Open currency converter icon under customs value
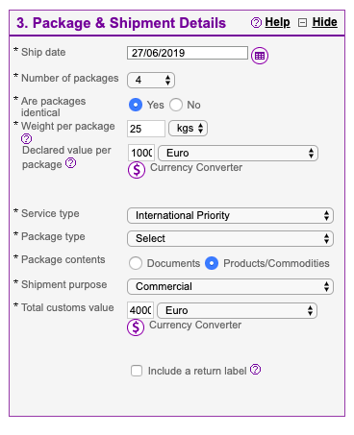Viewport: 354px width, 435px height. click(136, 327)
